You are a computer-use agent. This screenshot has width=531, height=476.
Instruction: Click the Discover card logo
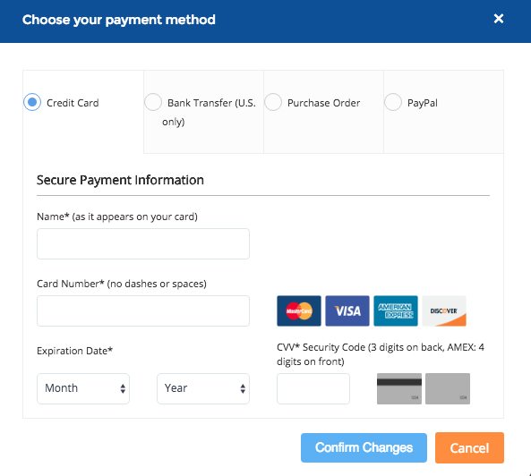click(x=444, y=310)
